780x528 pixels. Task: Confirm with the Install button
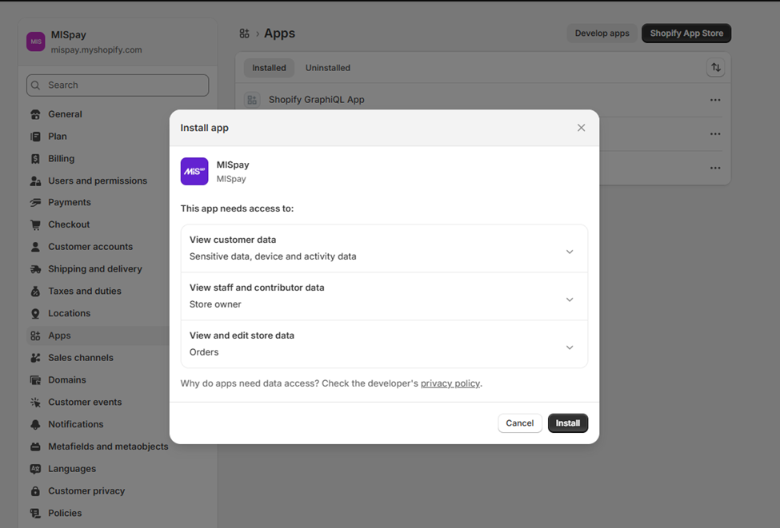point(567,423)
